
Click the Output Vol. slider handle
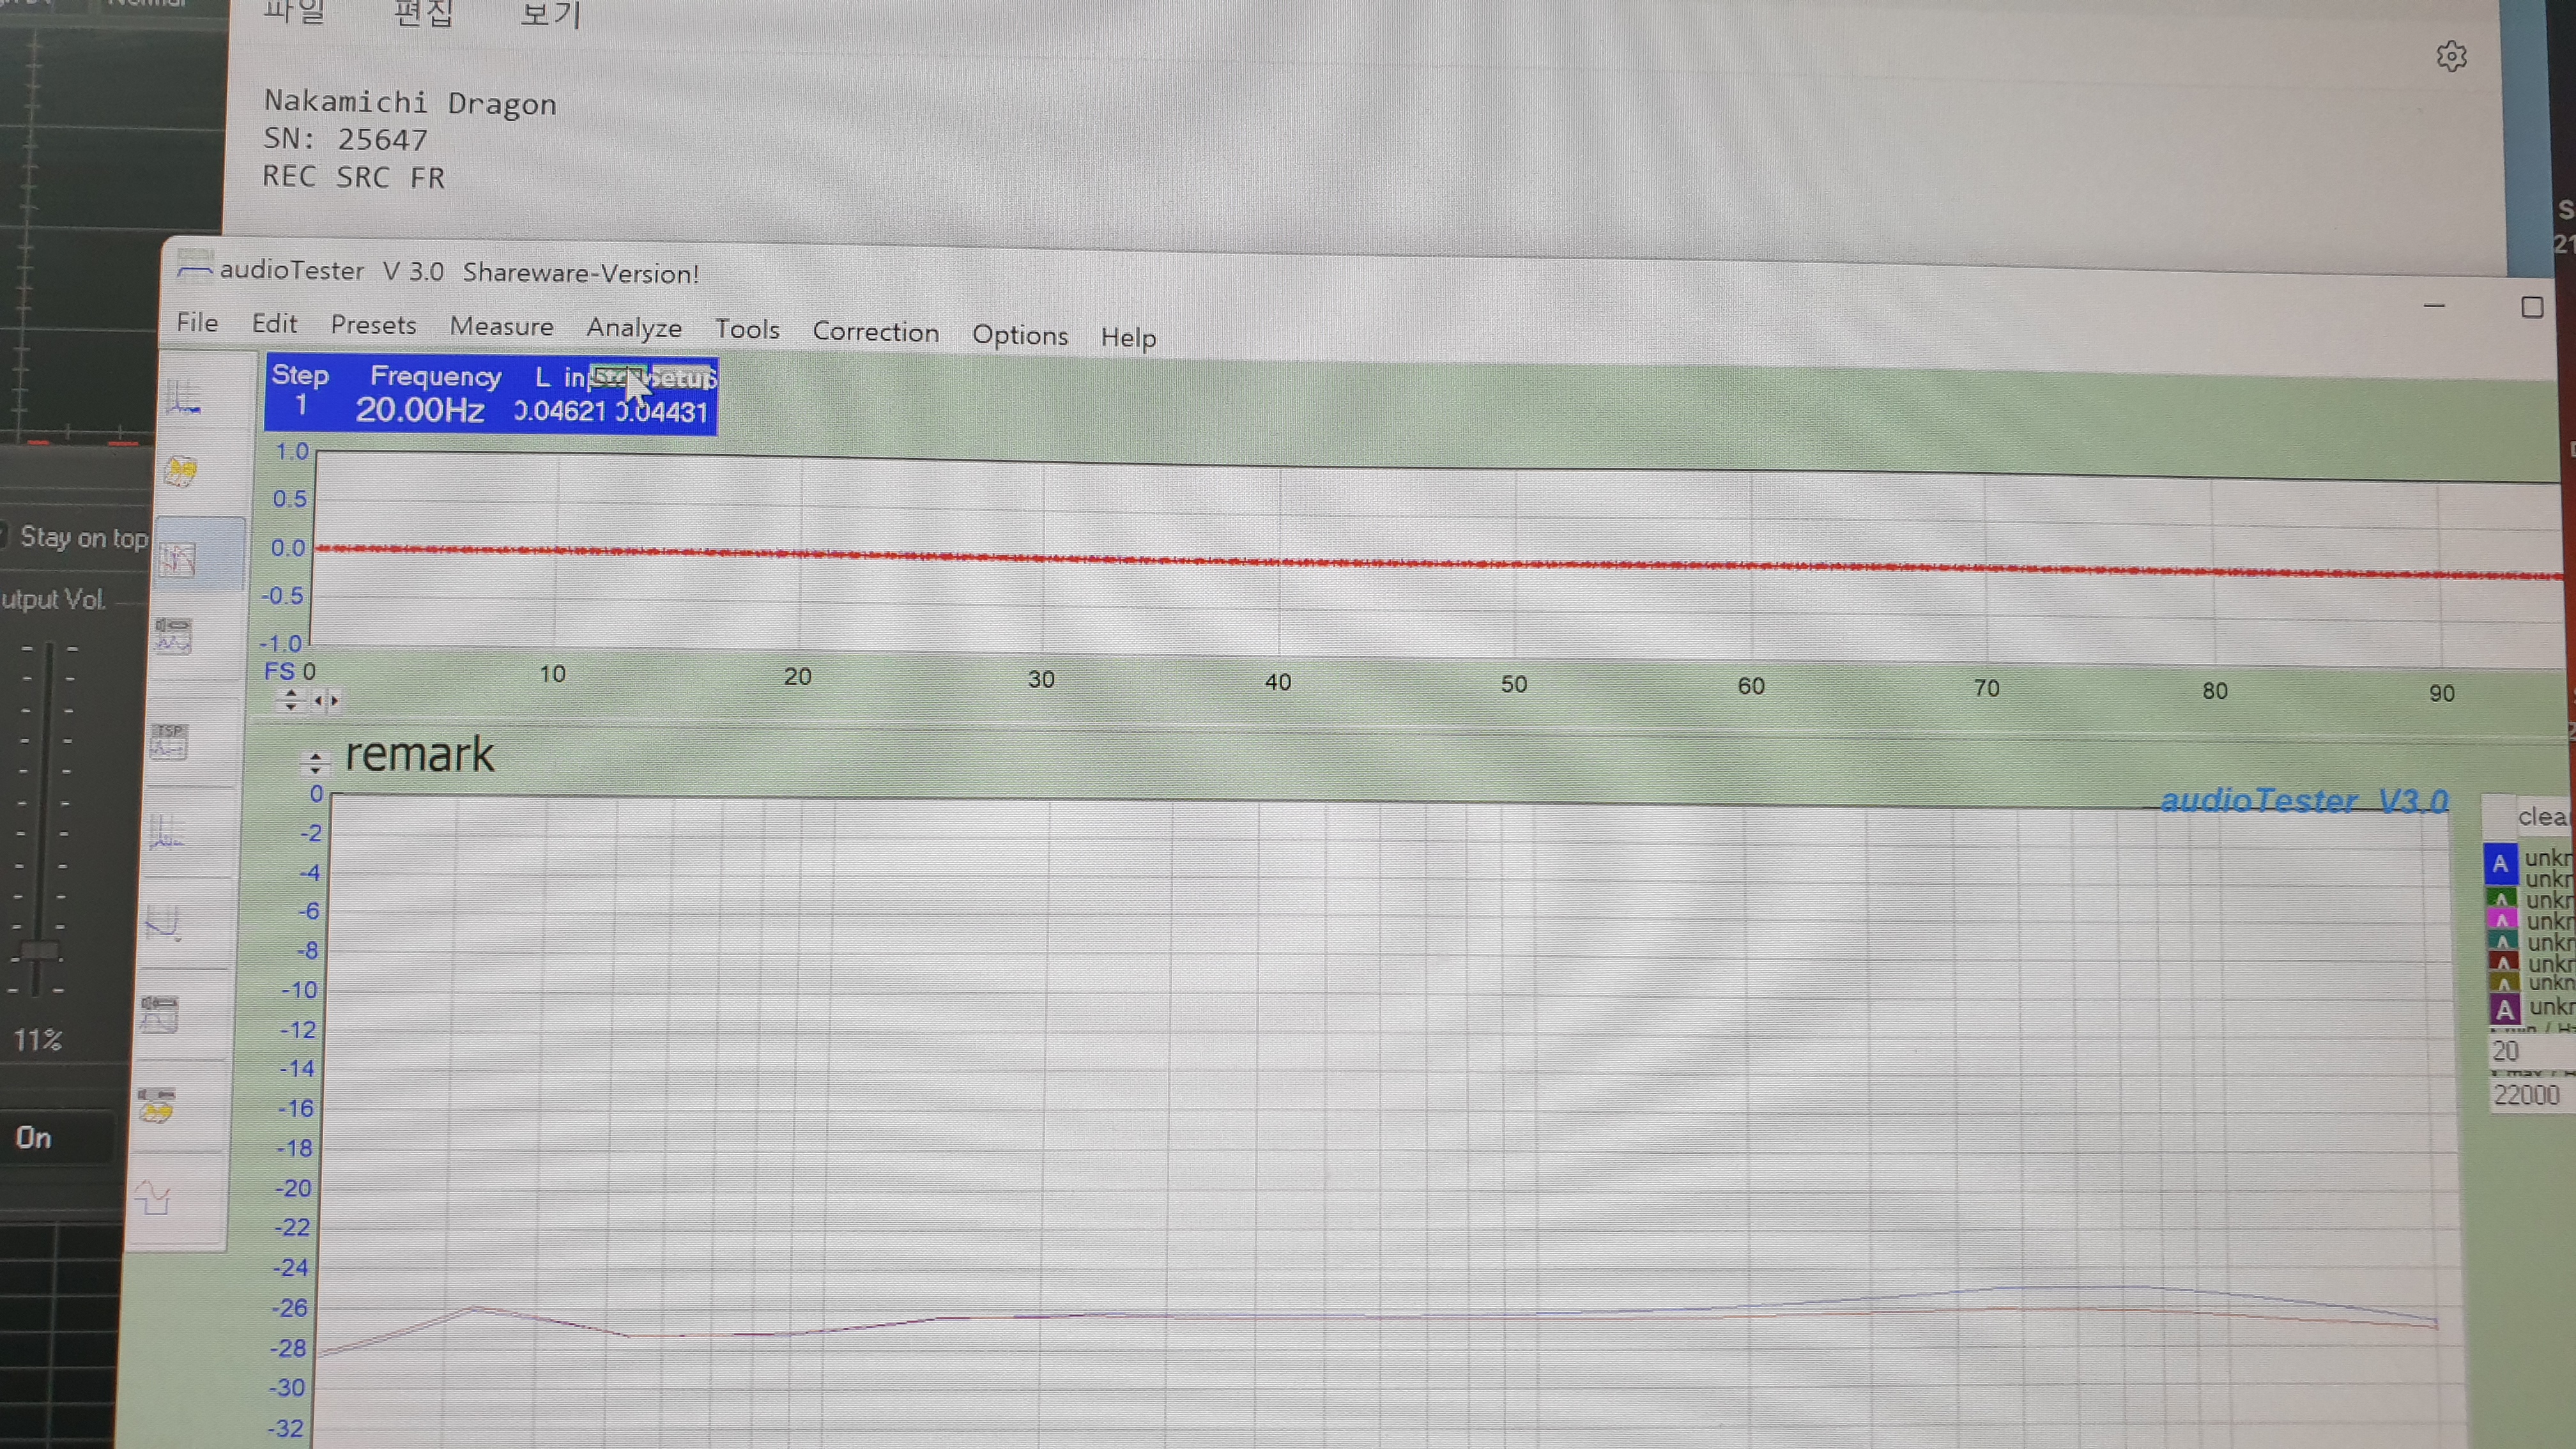point(40,951)
